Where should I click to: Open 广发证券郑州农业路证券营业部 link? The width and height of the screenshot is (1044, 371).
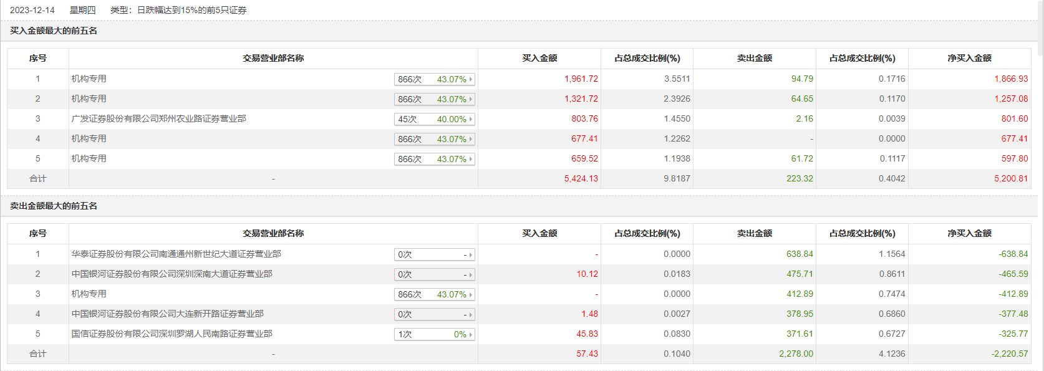point(158,118)
